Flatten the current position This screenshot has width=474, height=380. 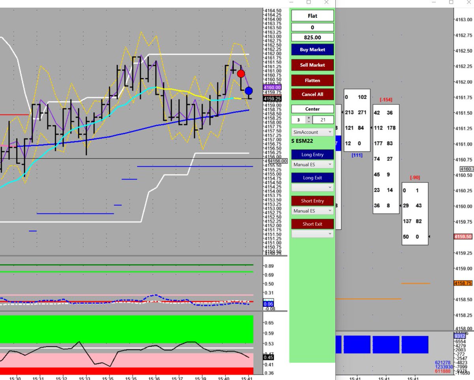pyautogui.click(x=312, y=80)
